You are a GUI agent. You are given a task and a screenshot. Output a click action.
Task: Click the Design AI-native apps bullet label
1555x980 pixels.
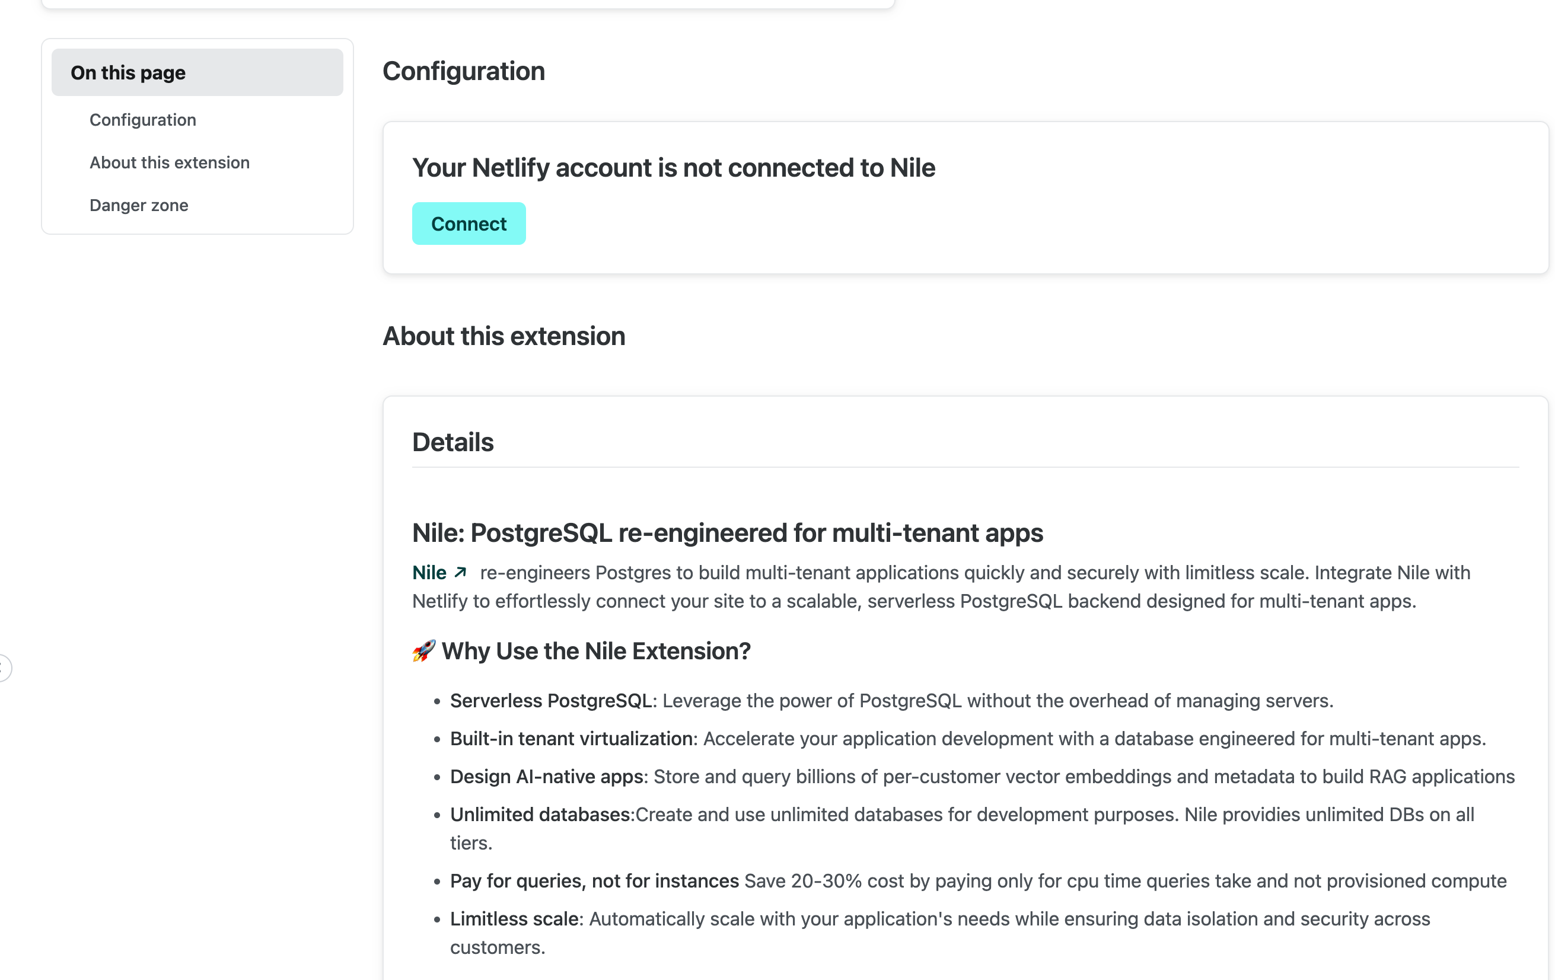546,777
